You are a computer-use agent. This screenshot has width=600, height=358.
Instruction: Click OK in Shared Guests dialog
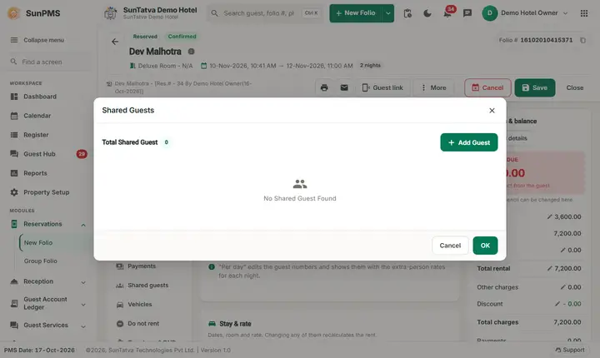click(485, 246)
